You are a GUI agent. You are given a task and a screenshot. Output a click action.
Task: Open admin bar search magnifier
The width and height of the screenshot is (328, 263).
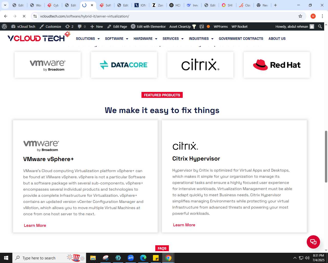click(320, 26)
